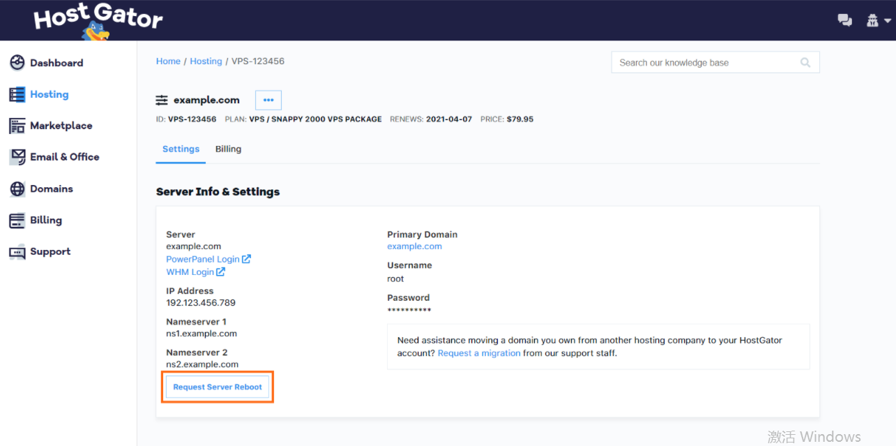Click the Dashboard gauge icon in sidebar
Image resolution: width=896 pixels, height=446 pixels.
(17, 63)
